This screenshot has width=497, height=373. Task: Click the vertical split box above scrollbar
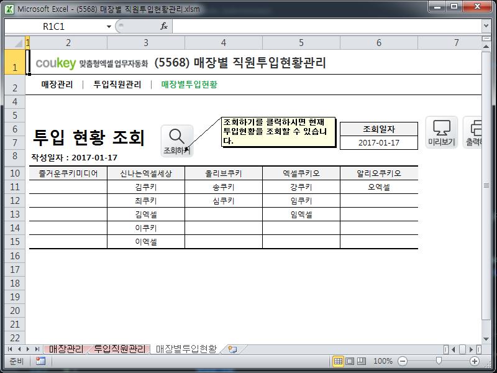tap(486, 39)
